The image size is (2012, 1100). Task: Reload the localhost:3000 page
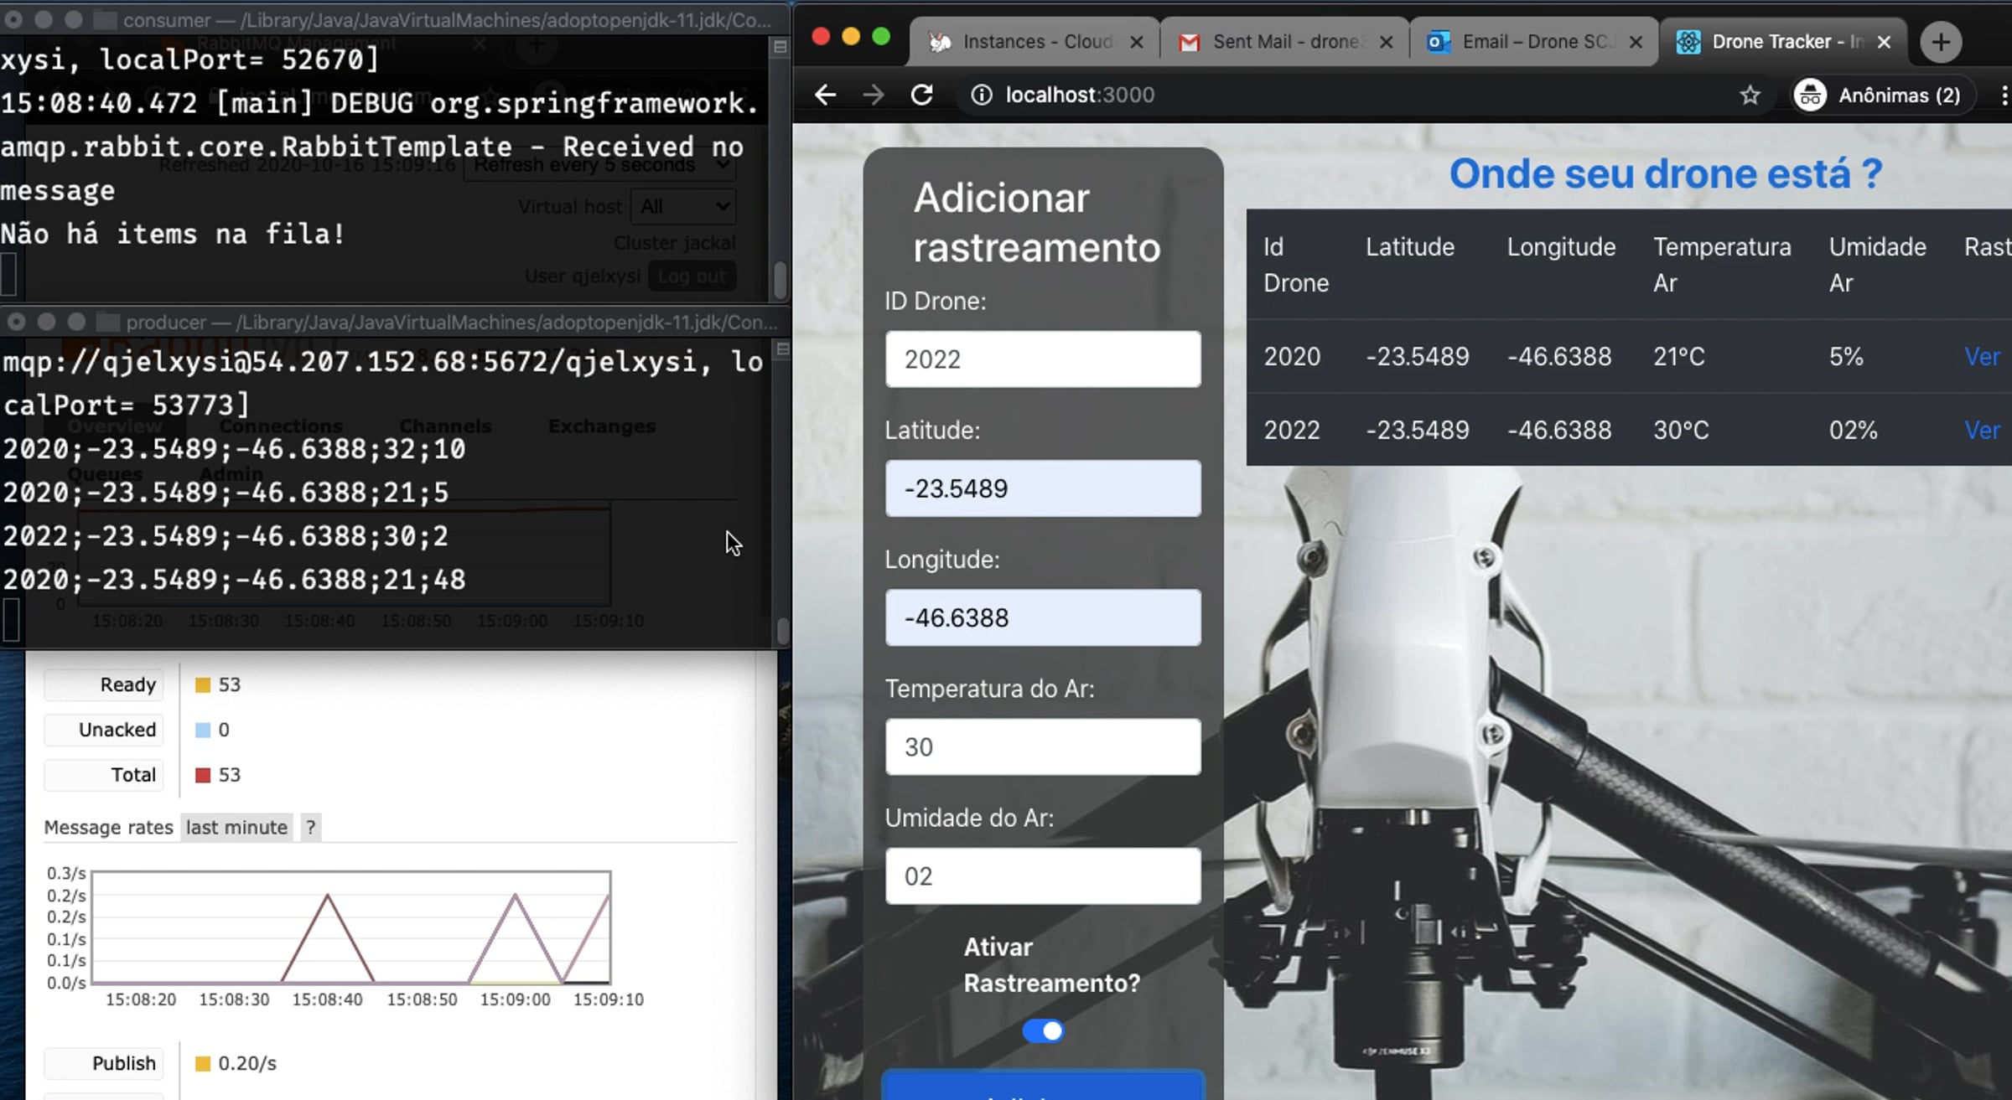(x=922, y=95)
